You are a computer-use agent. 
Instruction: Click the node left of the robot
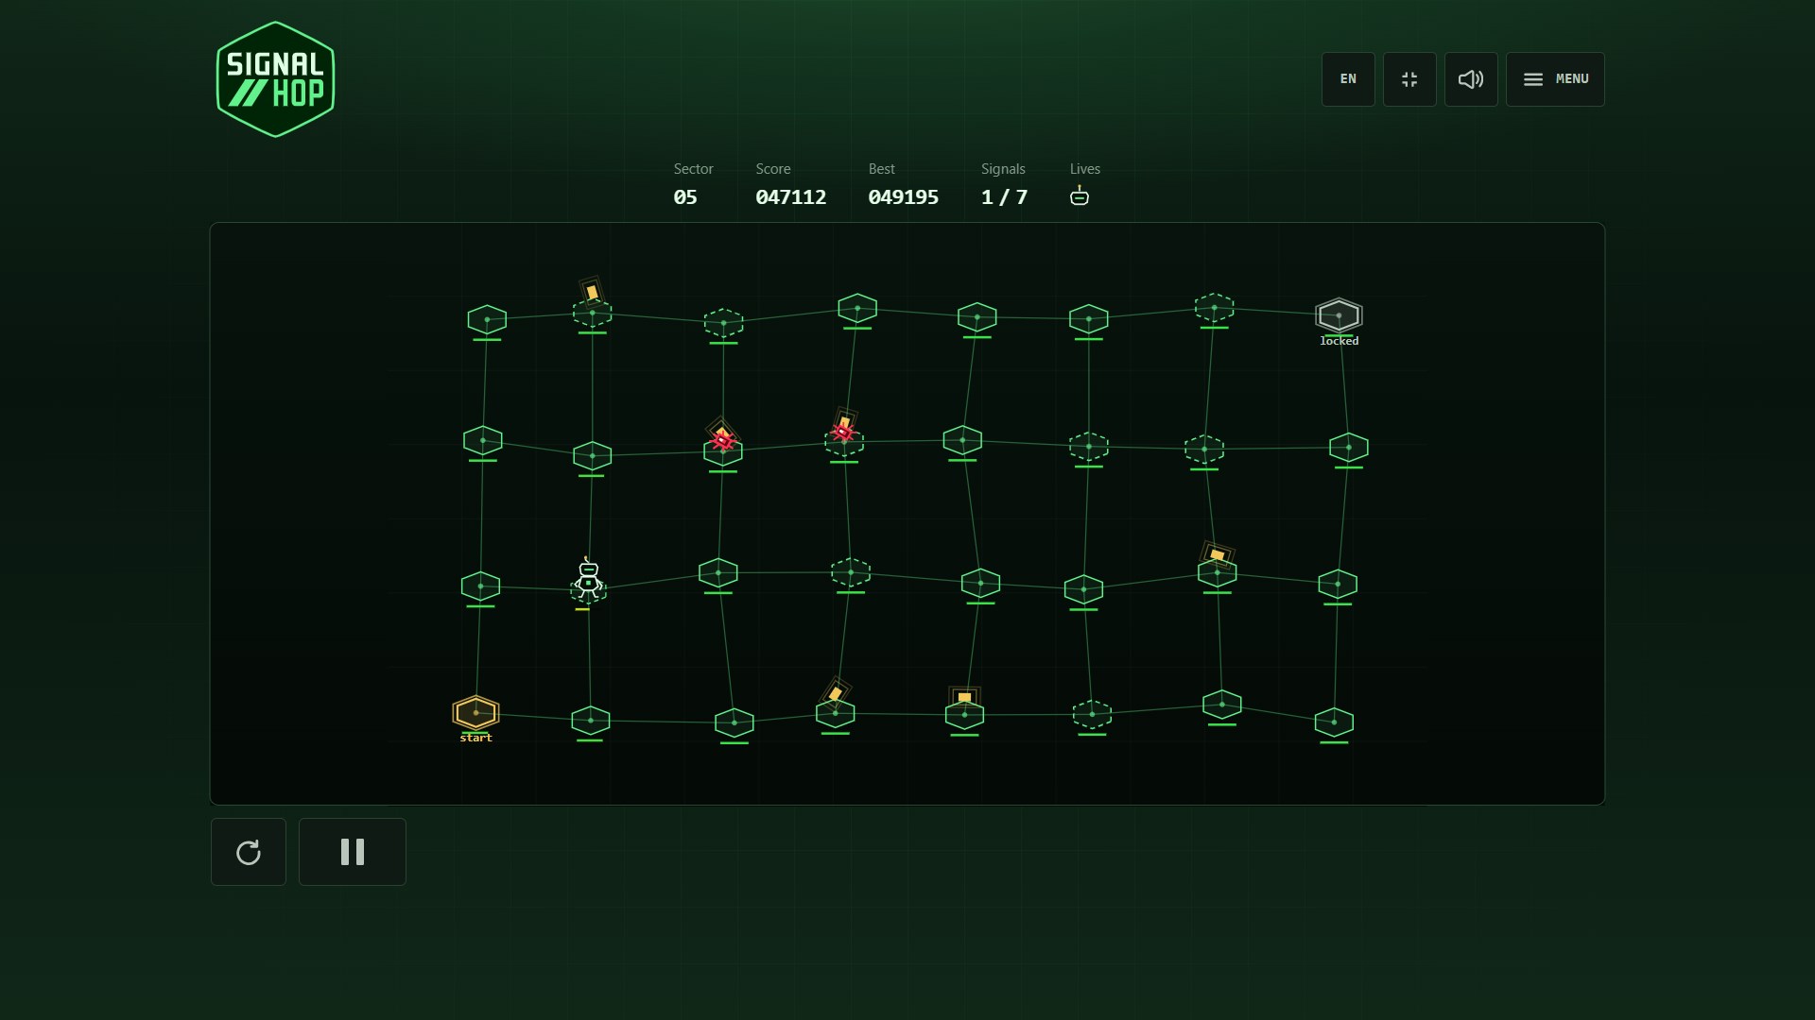click(x=480, y=586)
